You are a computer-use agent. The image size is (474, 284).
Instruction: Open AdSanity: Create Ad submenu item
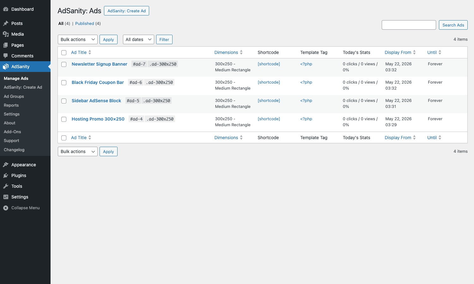point(23,87)
